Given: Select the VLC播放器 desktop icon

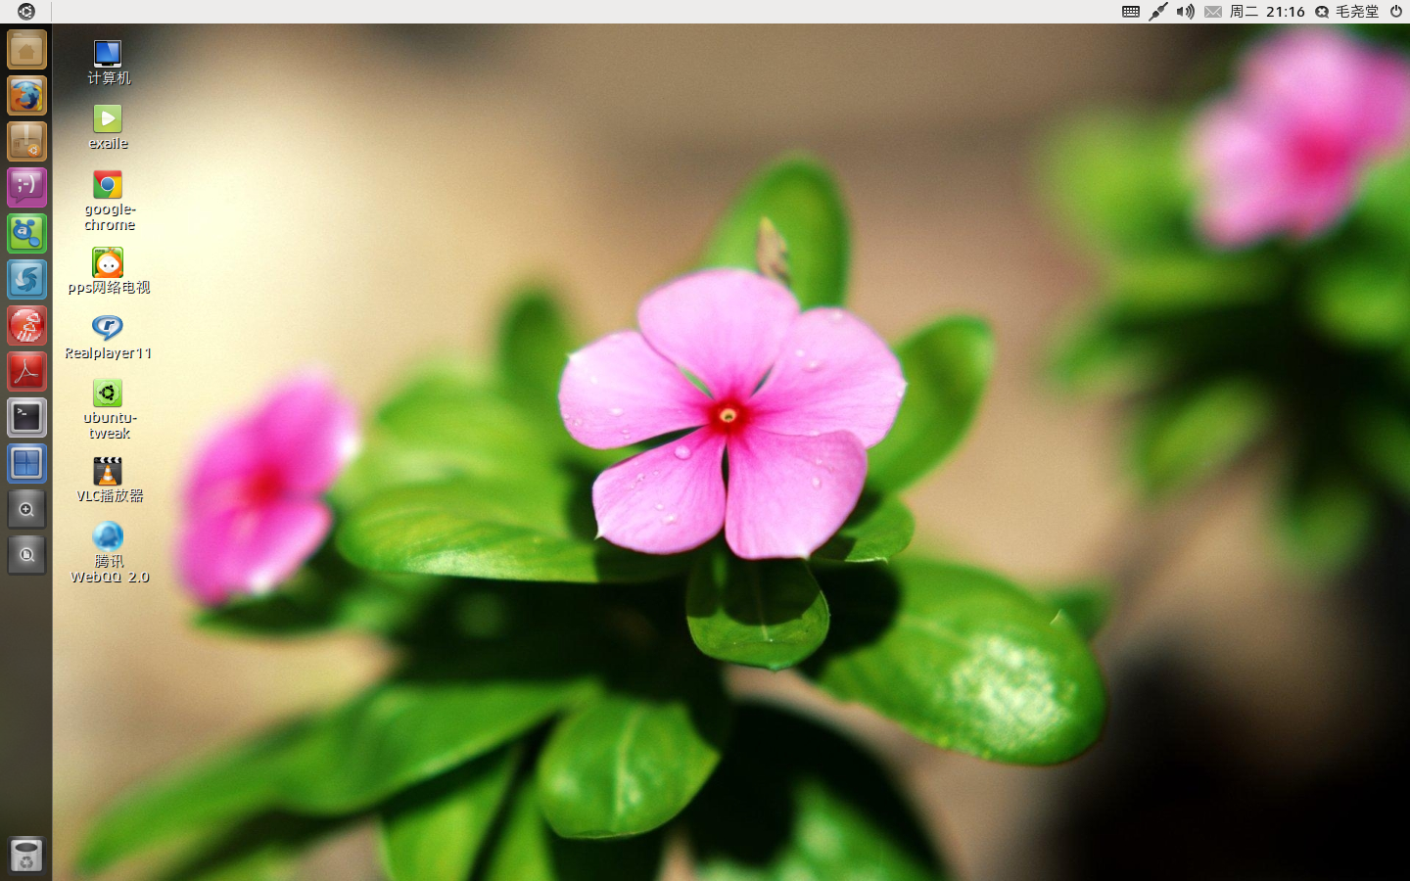Looking at the screenshot, I should click(x=109, y=480).
